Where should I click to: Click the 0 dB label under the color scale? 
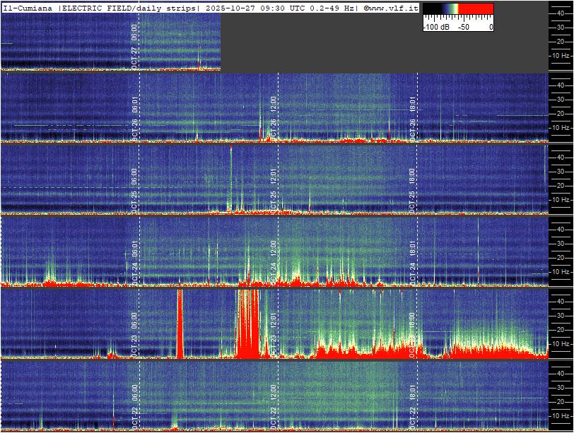[x=491, y=27]
